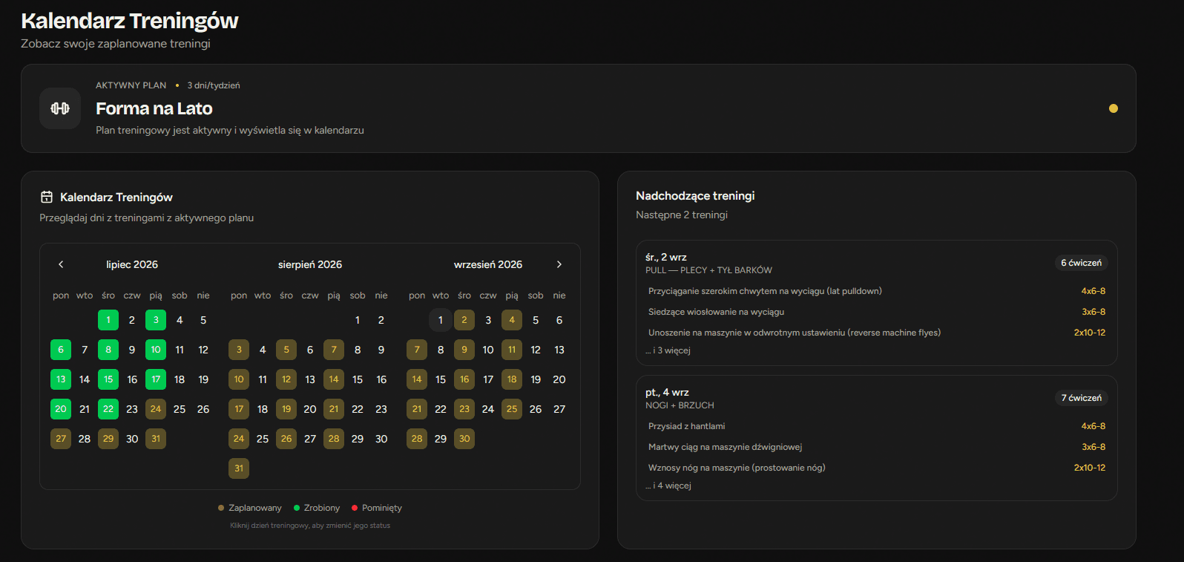The width and height of the screenshot is (1184, 562).
Task: Click 'Siedzące wiosłowanie na wyciągu' exercise
Action: click(x=716, y=312)
